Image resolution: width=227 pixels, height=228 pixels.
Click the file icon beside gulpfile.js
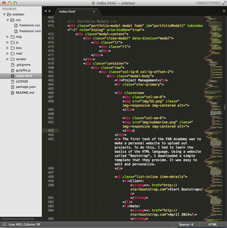pos(13,70)
